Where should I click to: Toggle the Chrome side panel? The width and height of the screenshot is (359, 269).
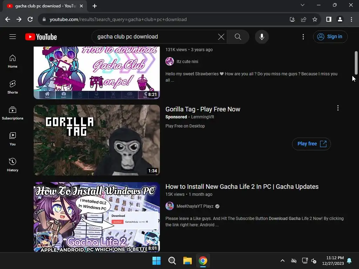tap(329, 20)
